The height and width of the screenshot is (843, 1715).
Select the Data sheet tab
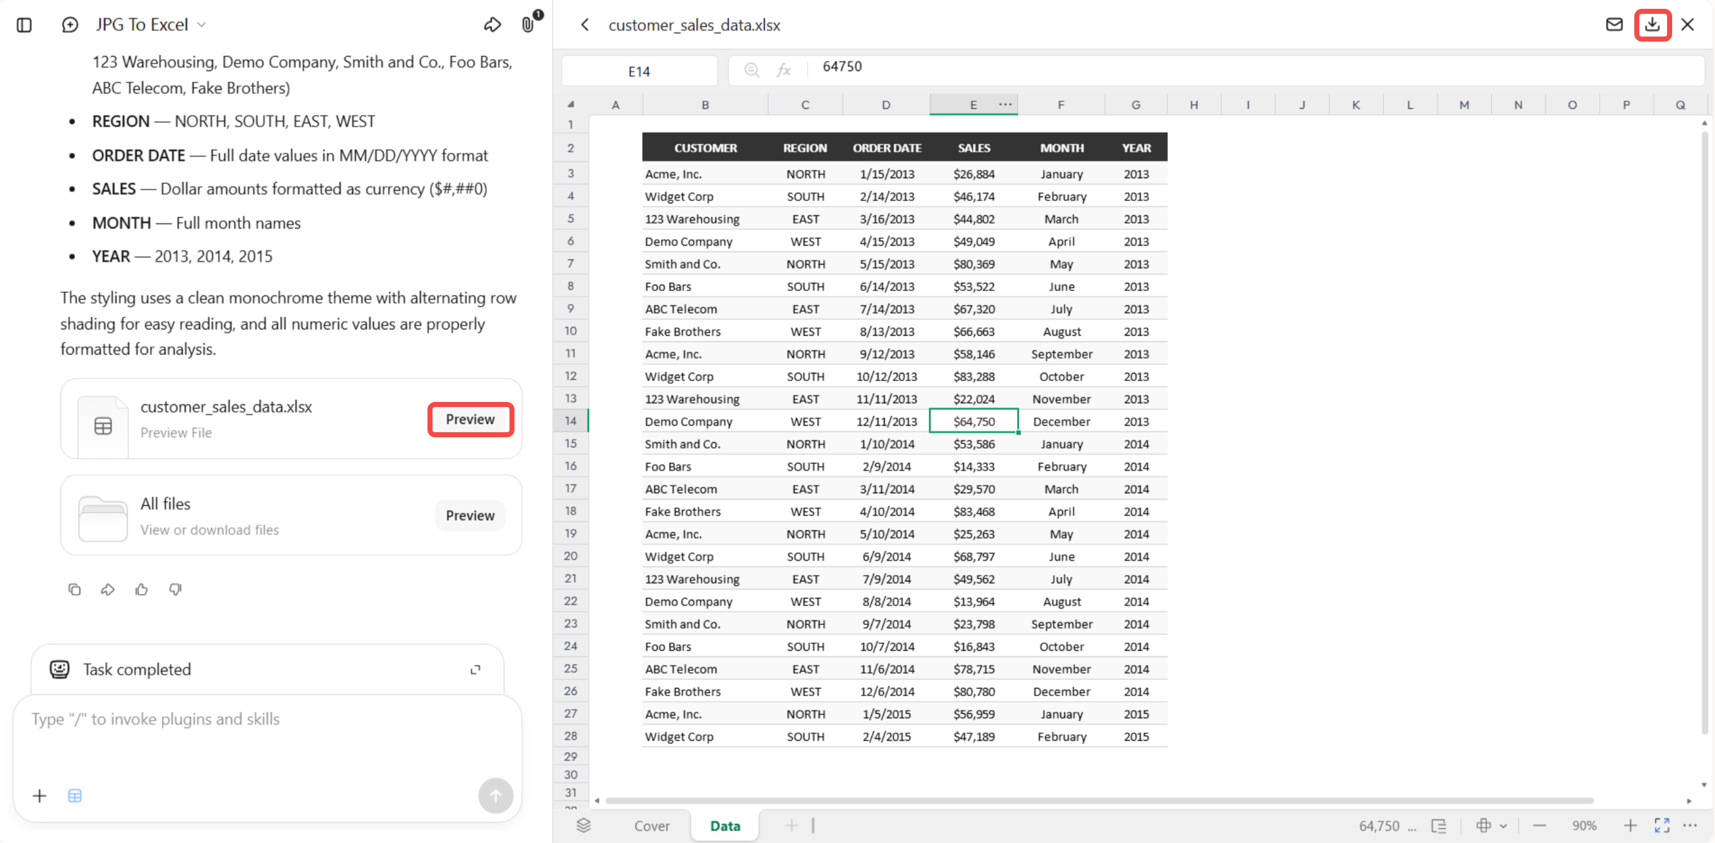pos(725,826)
